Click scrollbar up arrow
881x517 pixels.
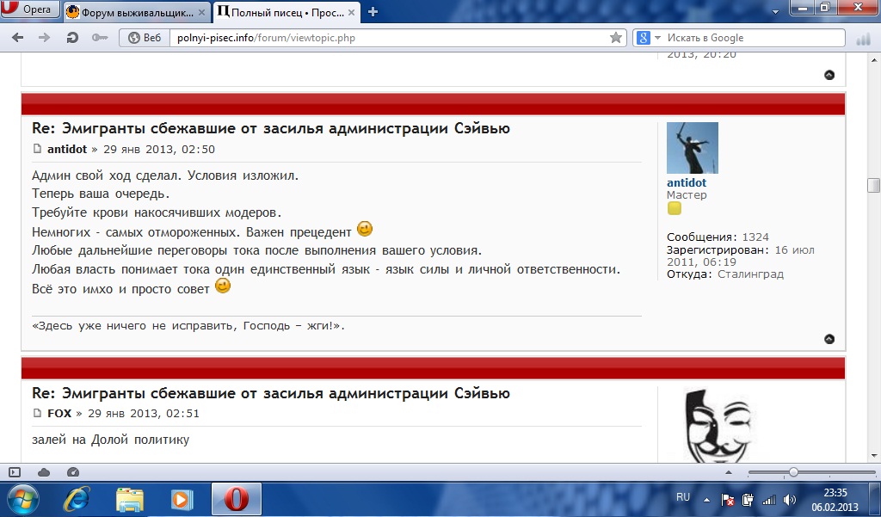[x=874, y=60]
